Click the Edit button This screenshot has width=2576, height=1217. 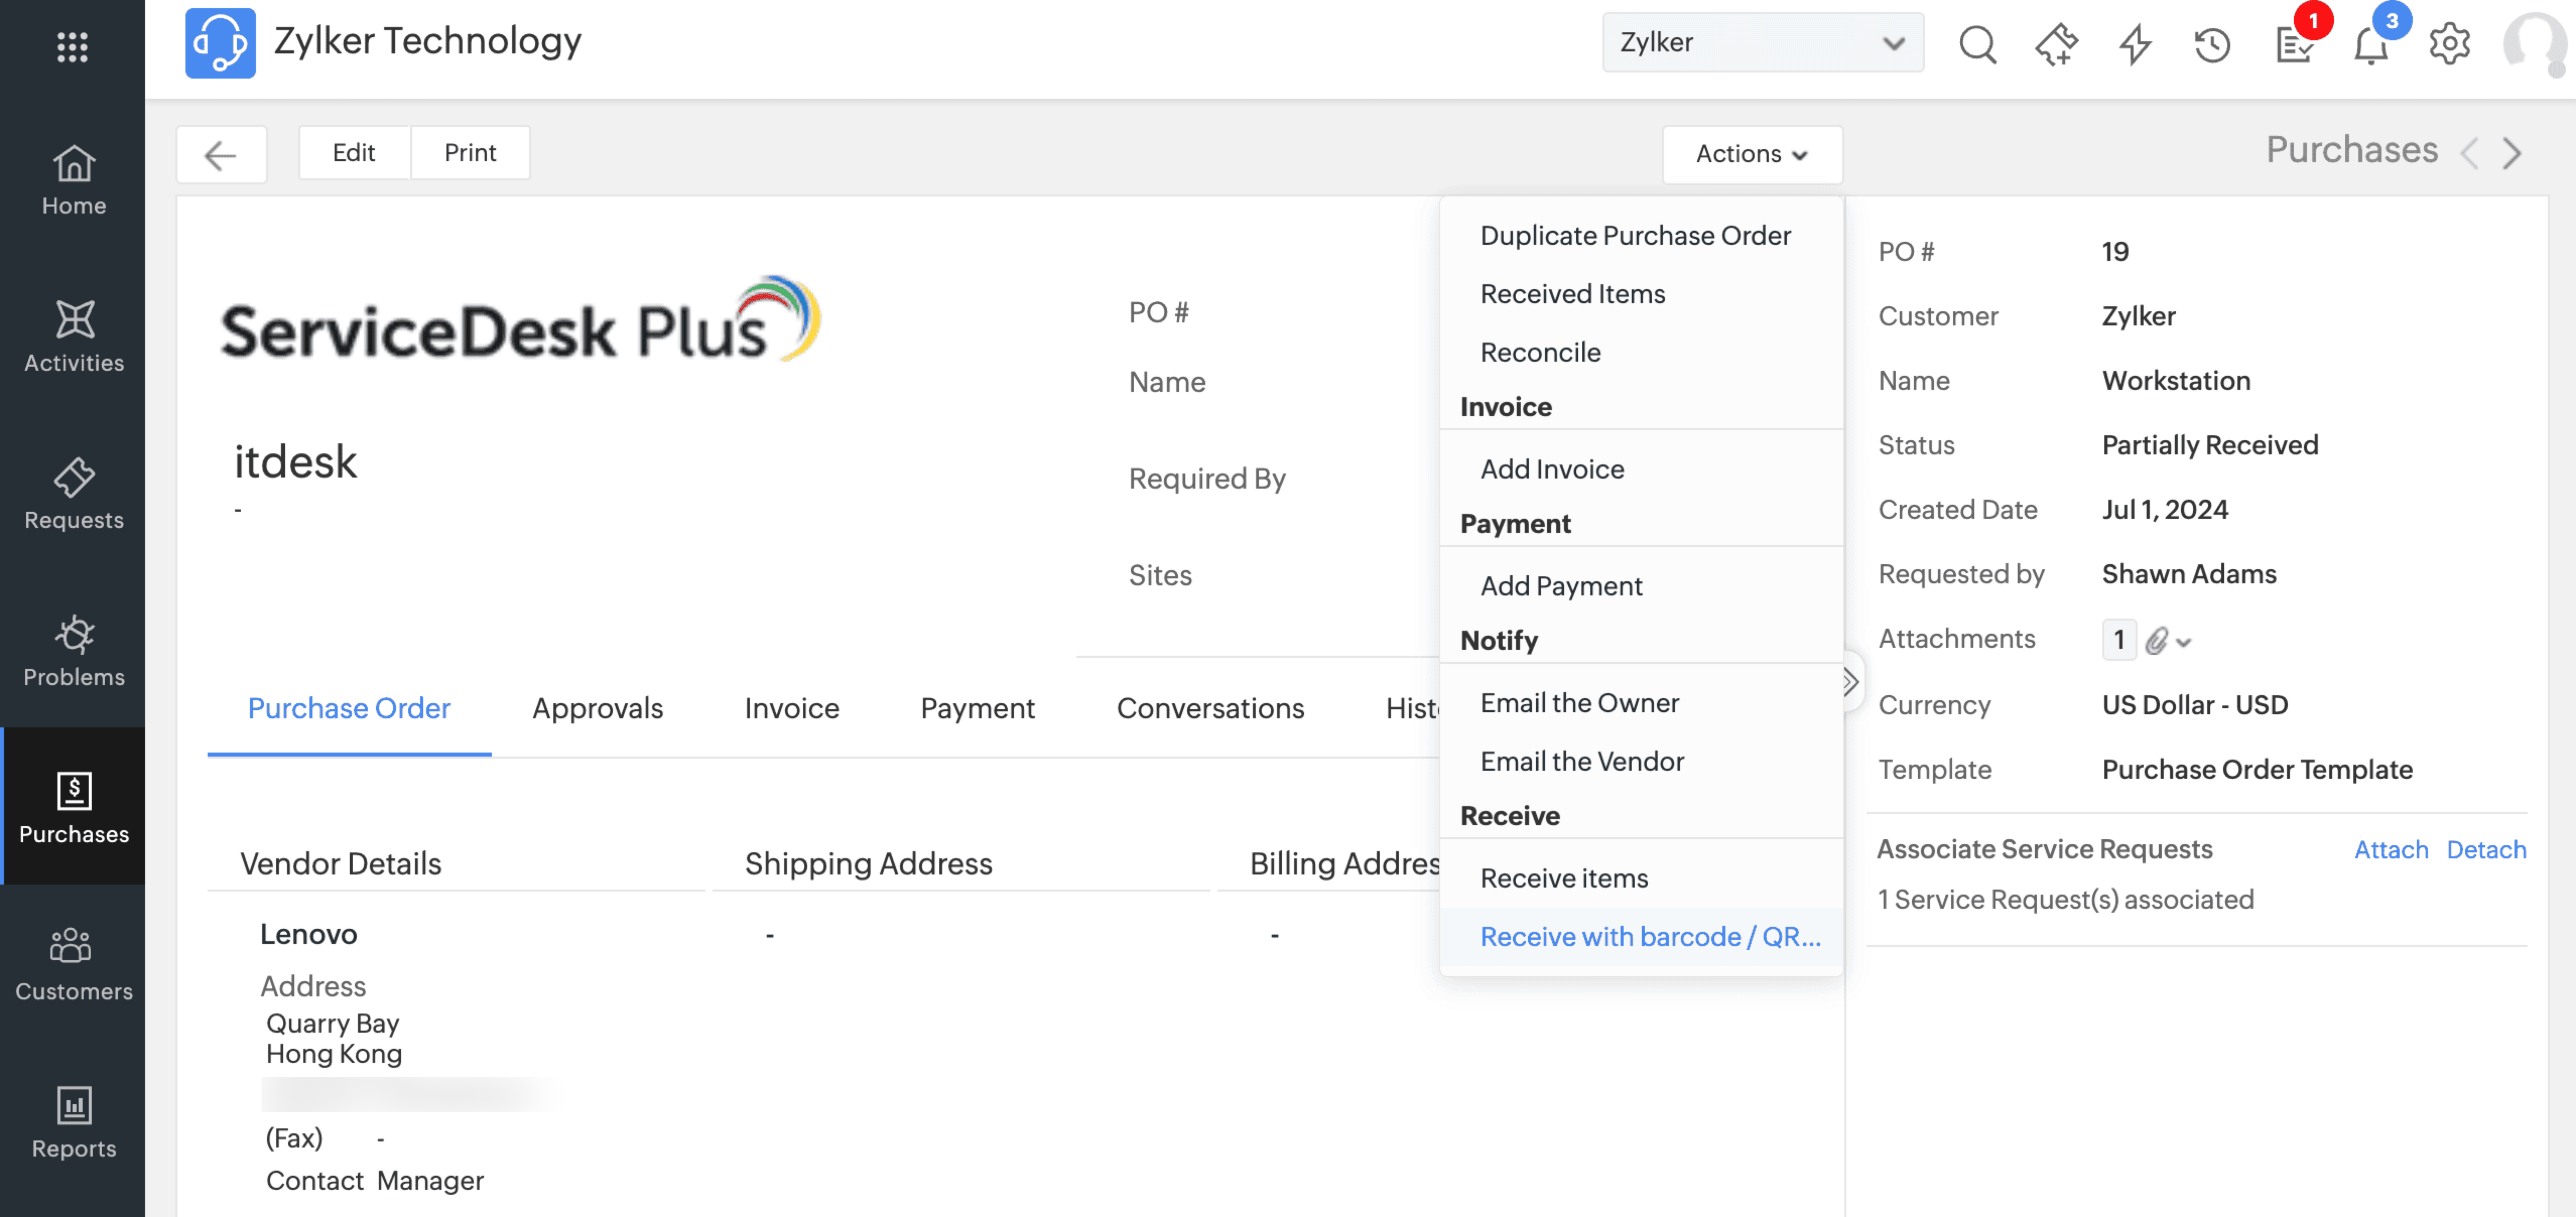click(x=353, y=153)
